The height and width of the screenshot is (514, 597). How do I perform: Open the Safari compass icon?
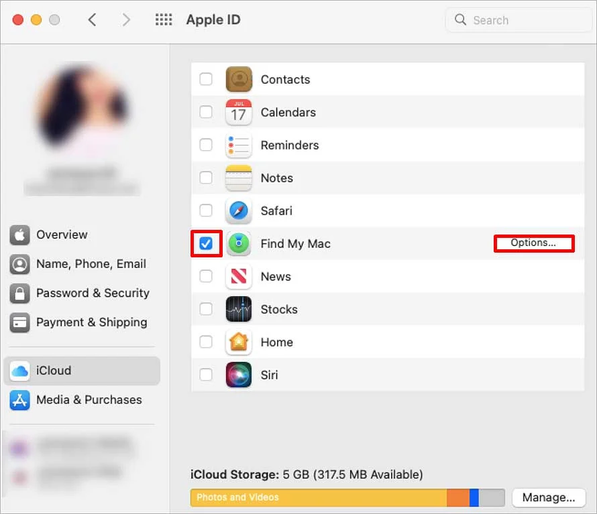tap(238, 210)
